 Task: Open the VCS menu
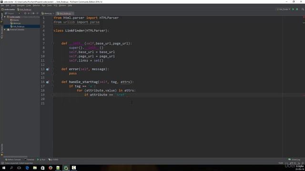coord(55,5)
